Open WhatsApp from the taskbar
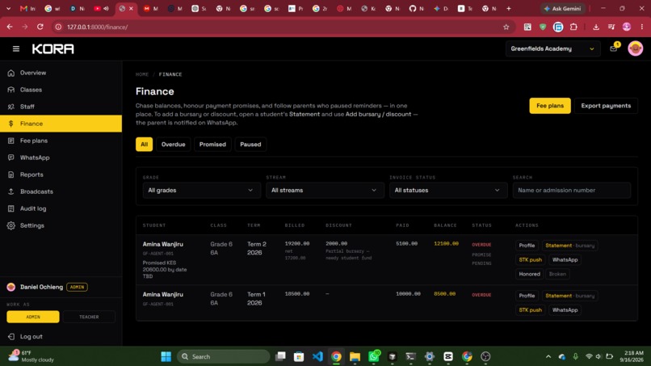The image size is (651, 366). (374, 356)
